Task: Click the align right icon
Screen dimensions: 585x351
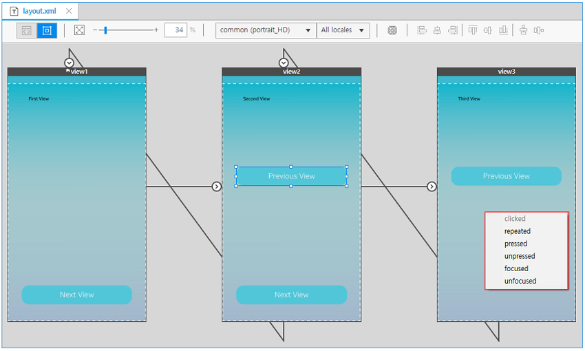Action: [452, 30]
